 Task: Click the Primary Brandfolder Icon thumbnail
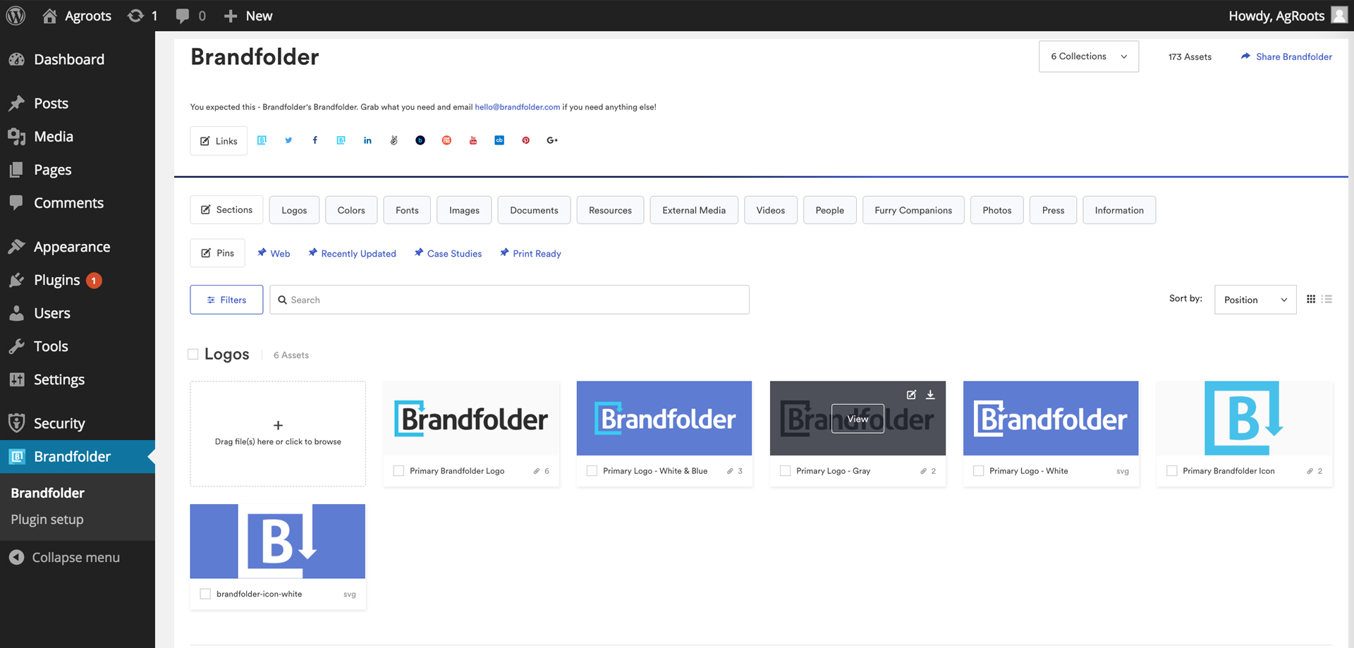(1244, 418)
